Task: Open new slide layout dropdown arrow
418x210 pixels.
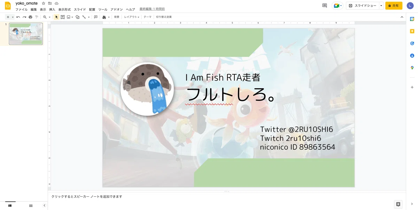Action: (x=13, y=17)
